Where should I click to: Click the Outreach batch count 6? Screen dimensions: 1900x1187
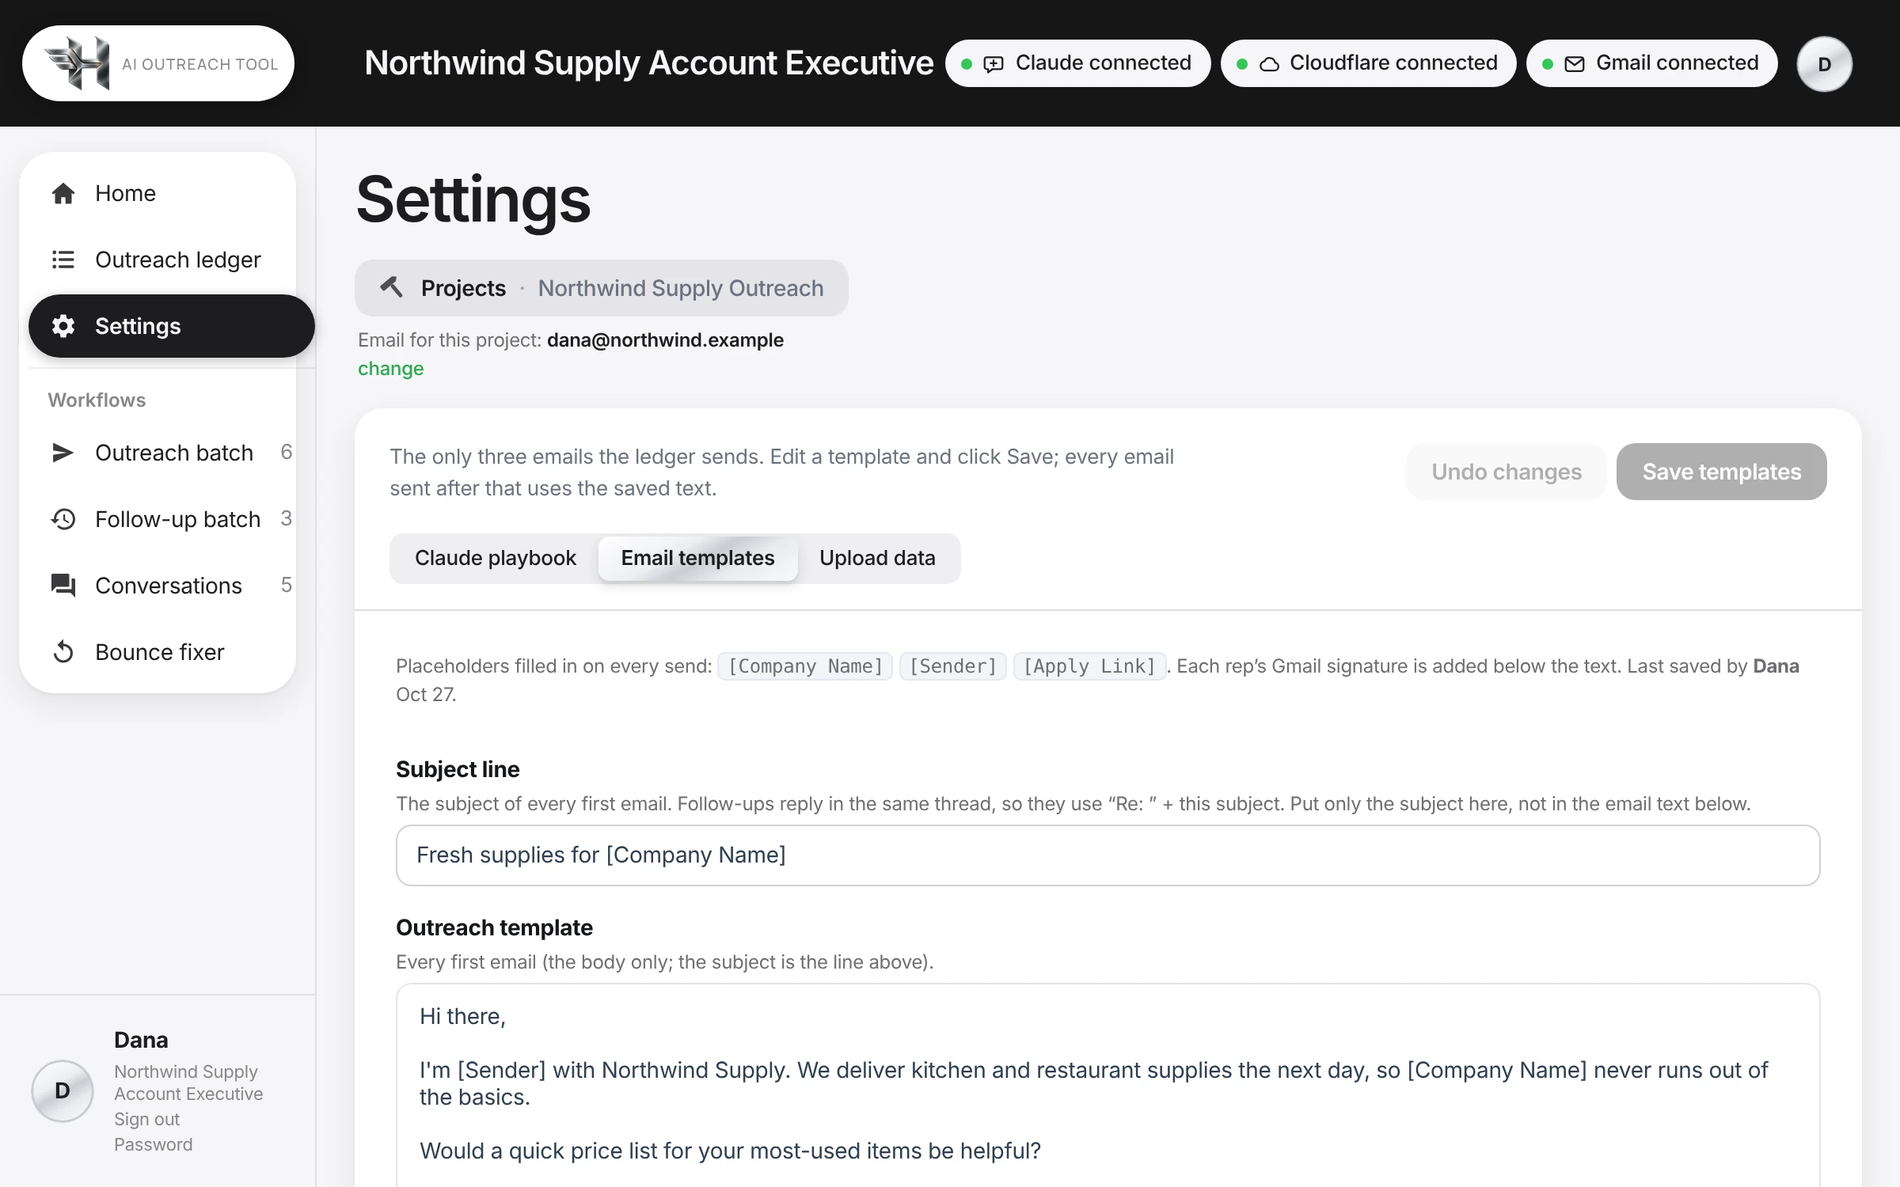286,452
